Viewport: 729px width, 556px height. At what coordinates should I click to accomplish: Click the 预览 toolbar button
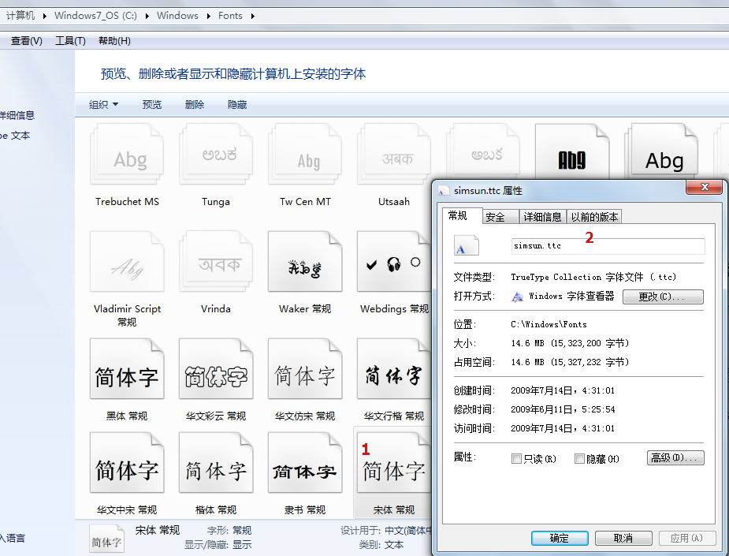[151, 105]
